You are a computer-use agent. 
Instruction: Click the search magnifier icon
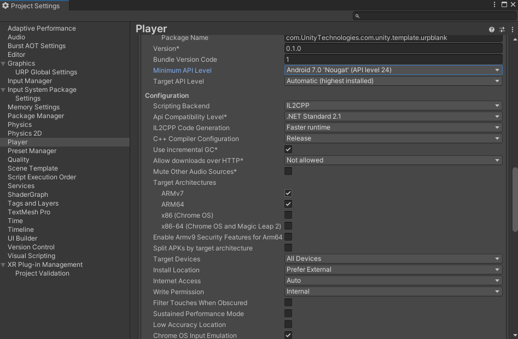coord(357,16)
